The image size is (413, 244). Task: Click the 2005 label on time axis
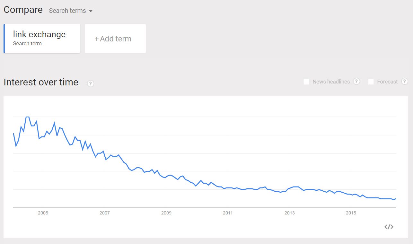click(43, 213)
